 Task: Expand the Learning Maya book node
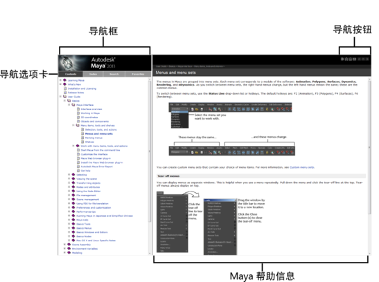click(x=60, y=80)
